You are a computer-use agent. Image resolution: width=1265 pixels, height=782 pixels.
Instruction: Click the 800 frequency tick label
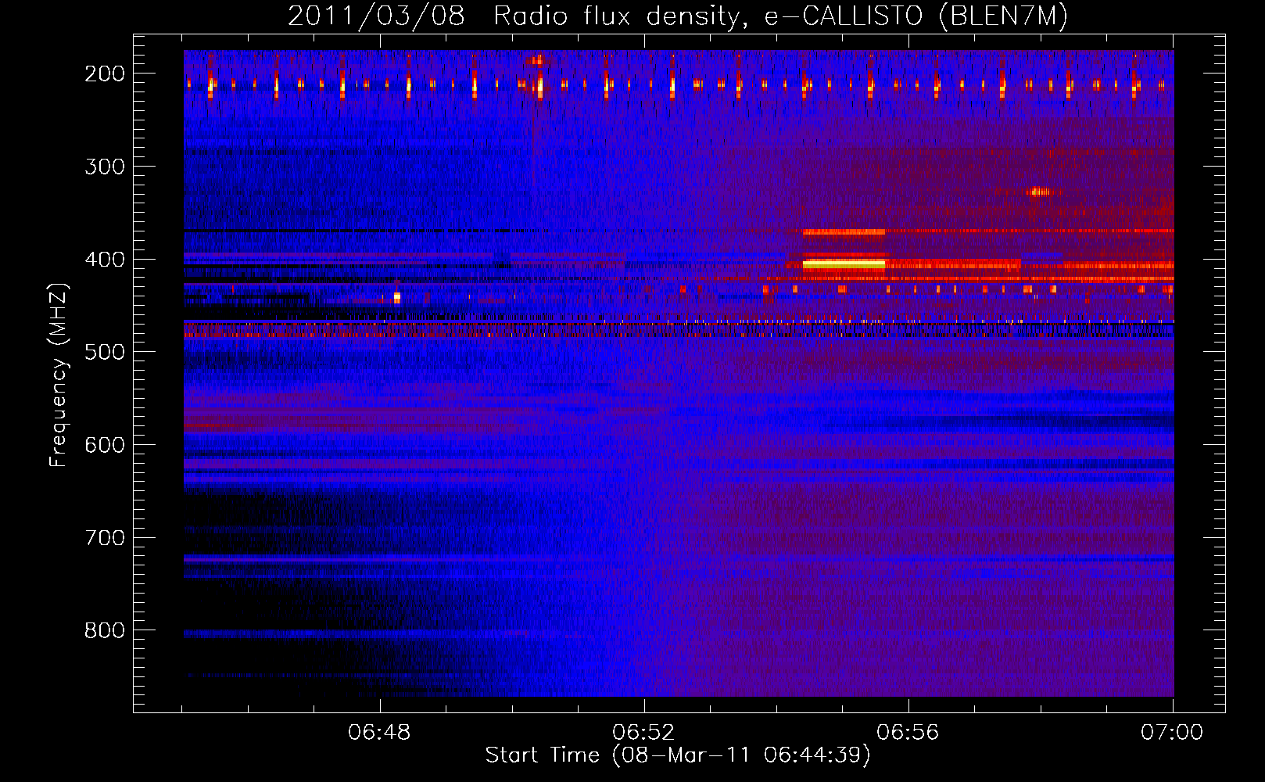click(x=105, y=630)
